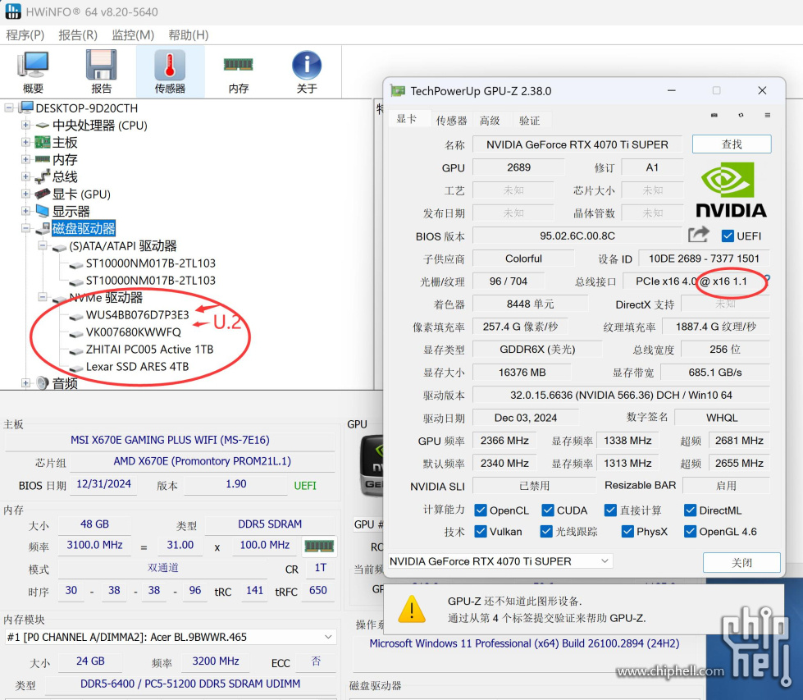803x700 pixels.
Task: Open the 帮助(H) menu
Action: point(189,34)
